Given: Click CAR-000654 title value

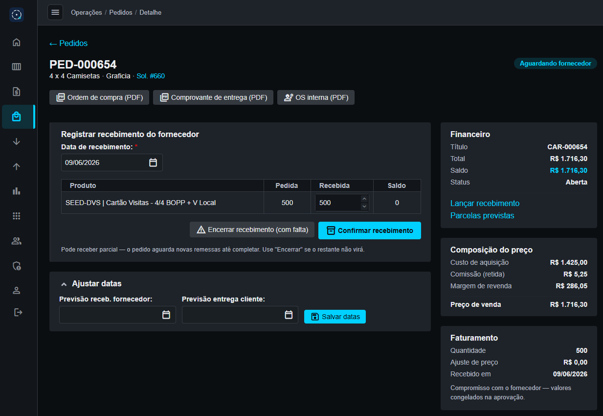Looking at the screenshot, I should [567, 147].
